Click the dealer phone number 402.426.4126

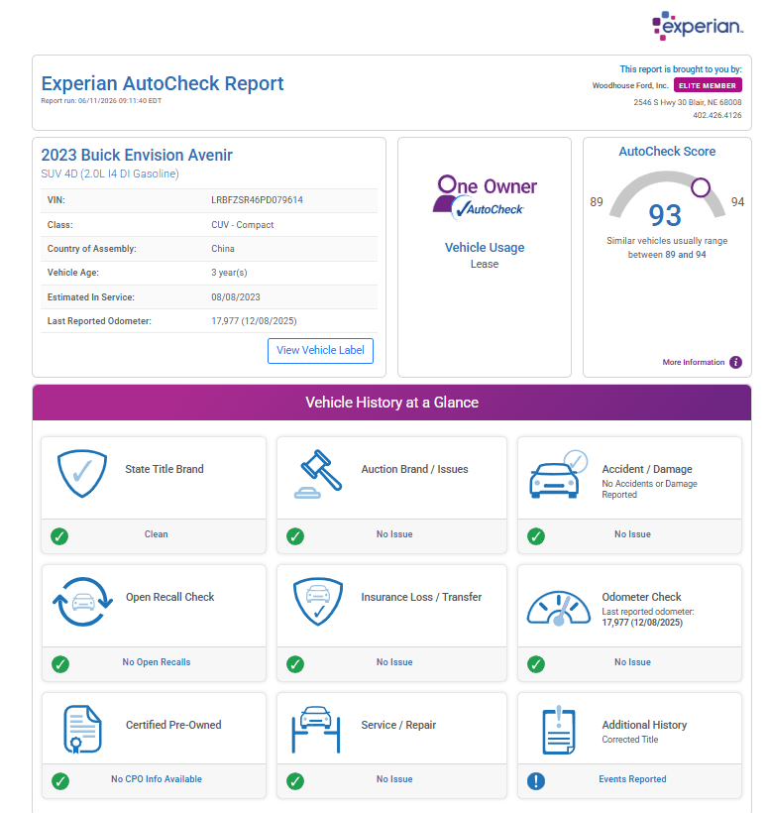click(717, 115)
